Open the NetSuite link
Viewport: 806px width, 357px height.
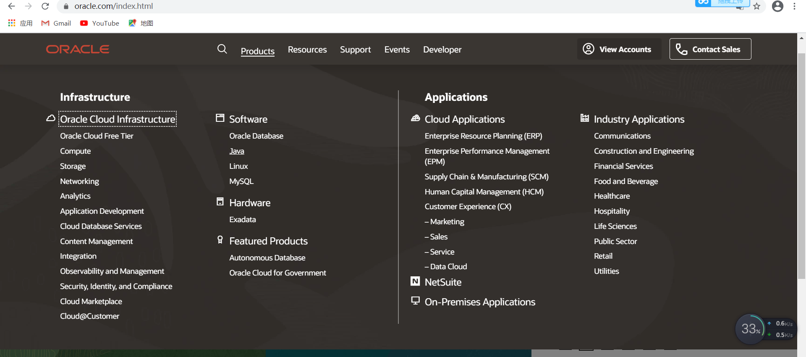click(x=443, y=282)
